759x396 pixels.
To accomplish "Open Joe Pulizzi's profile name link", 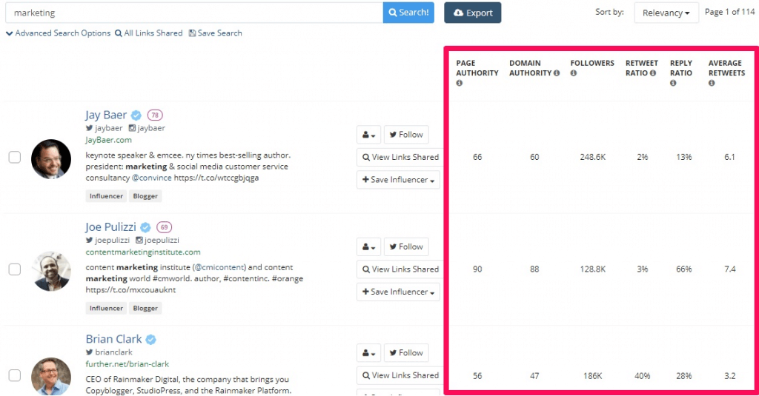I will (x=111, y=227).
